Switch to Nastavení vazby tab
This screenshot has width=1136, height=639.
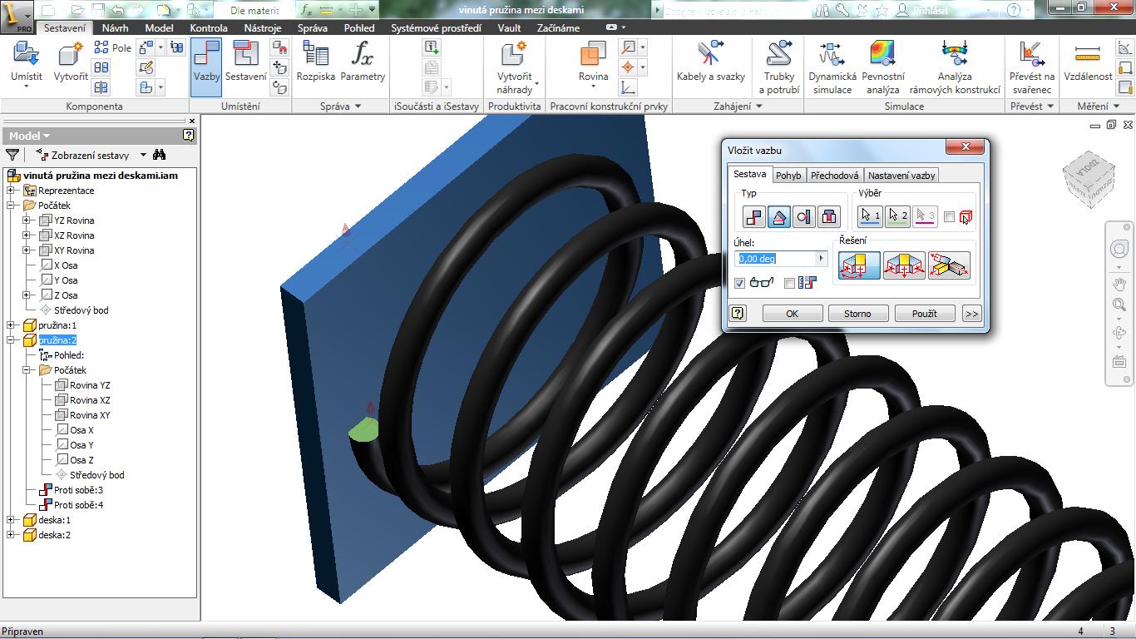901,176
